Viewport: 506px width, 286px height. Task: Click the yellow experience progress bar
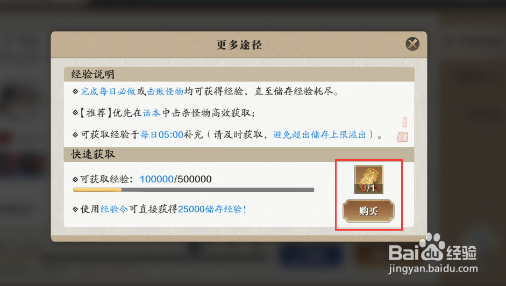194,190
